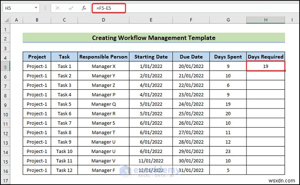Select starting date 1/01/2022

151,66
